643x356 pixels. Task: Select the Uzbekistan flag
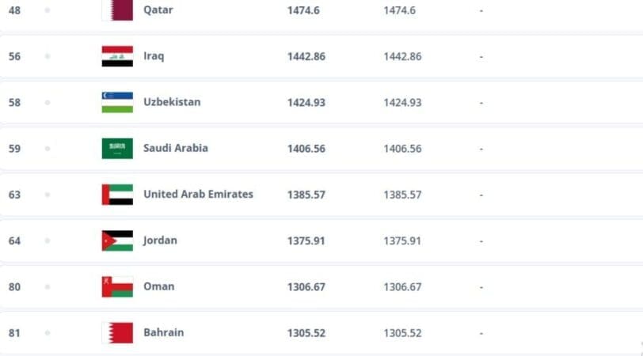pyautogui.click(x=117, y=102)
